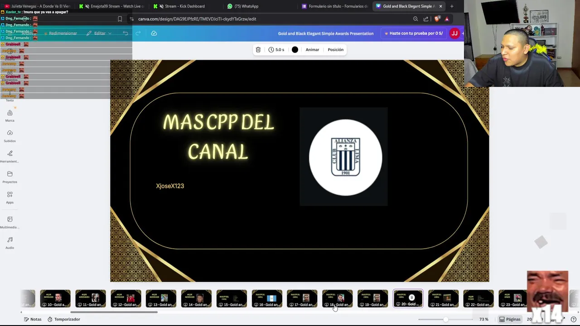This screenshot has width=580, height=326.
Task: Select slide 20 thumbnail
Action: click(408, 299)
